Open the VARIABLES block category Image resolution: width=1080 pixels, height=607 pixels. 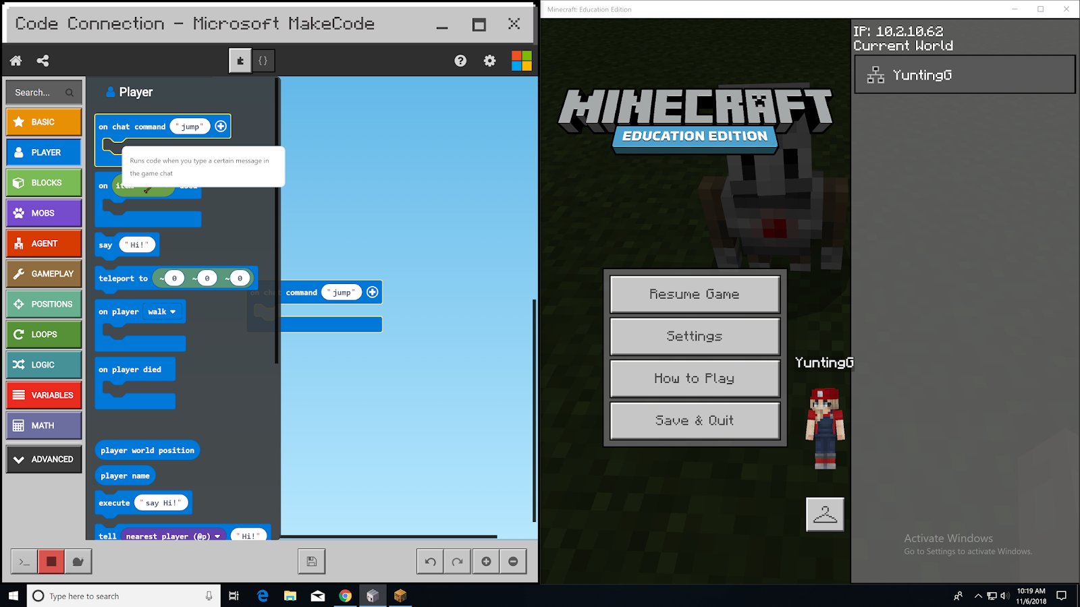click(43, 395)
